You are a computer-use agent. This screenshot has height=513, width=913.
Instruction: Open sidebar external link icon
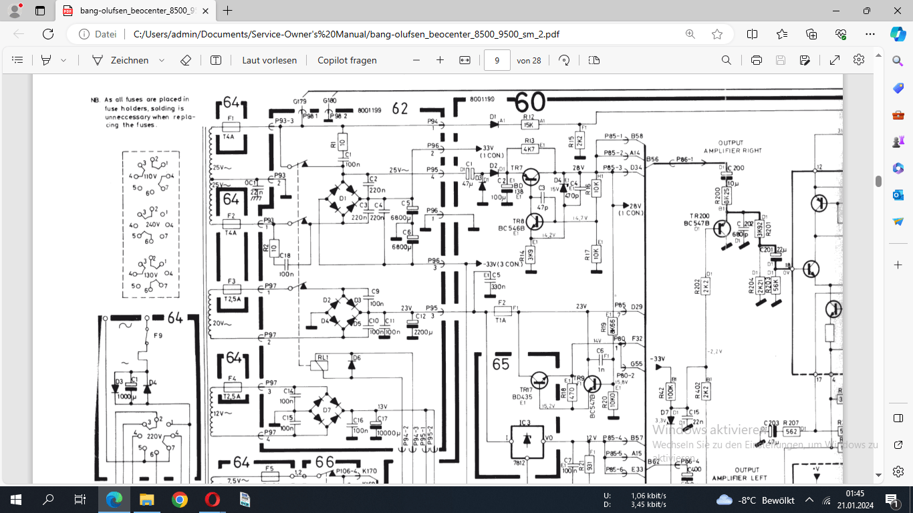(x=898, y=445)
